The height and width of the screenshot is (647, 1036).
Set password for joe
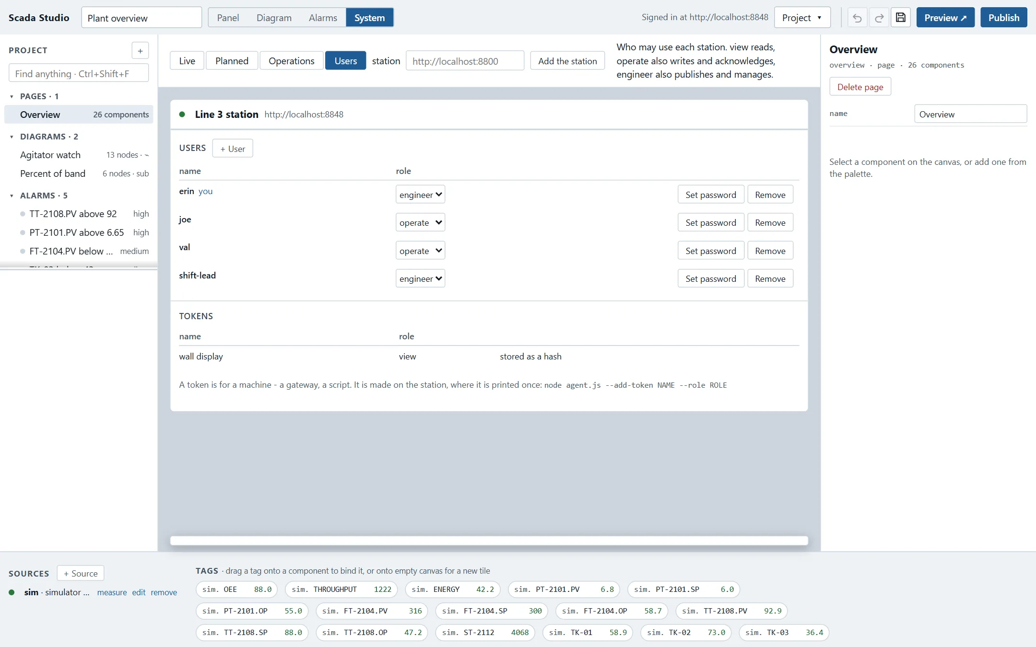click(710, 222)
